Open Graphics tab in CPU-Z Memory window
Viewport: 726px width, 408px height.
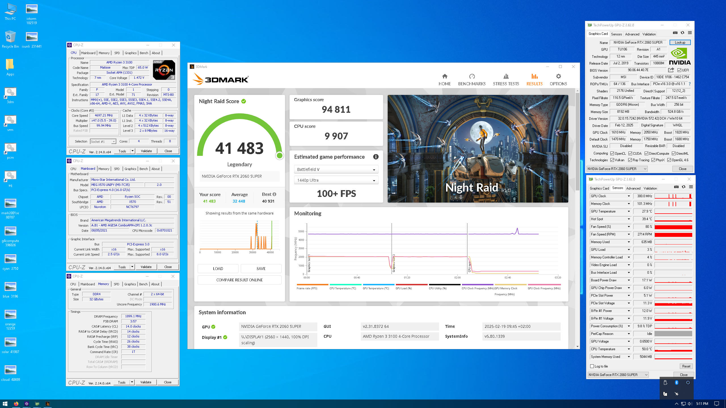click(130, 284)
